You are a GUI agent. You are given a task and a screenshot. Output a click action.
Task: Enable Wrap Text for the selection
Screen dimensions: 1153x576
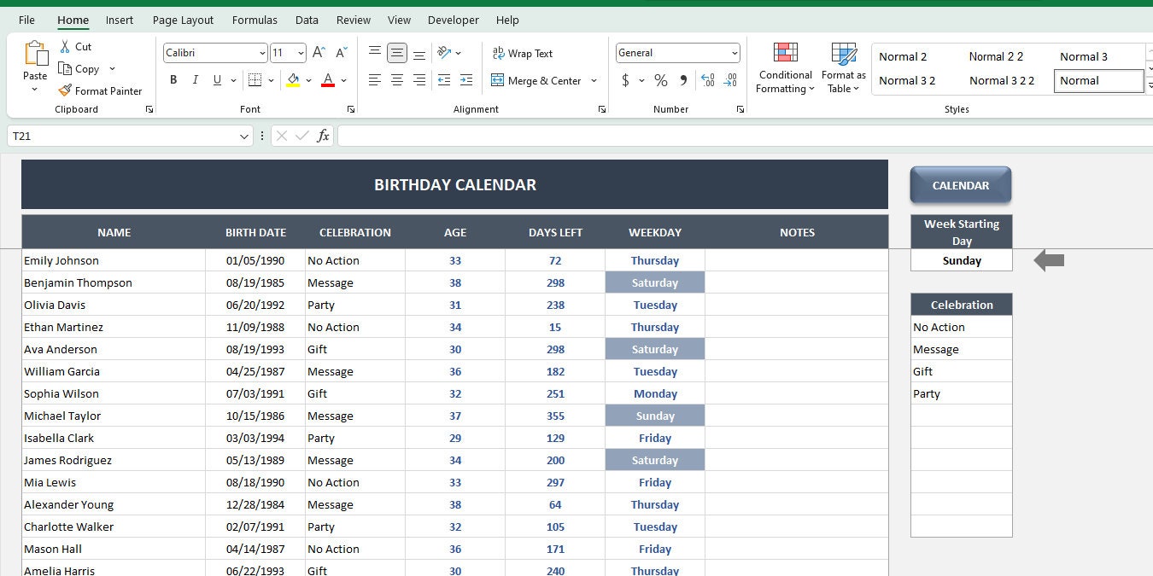point(522,53)
